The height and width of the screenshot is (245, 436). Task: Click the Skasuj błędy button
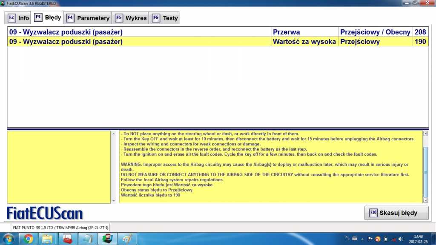tap(396, 213)
